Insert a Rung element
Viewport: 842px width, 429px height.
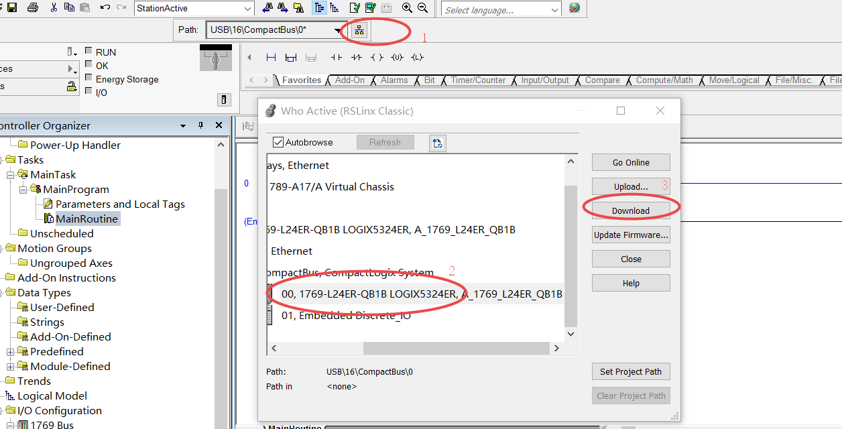coord(271,58)
